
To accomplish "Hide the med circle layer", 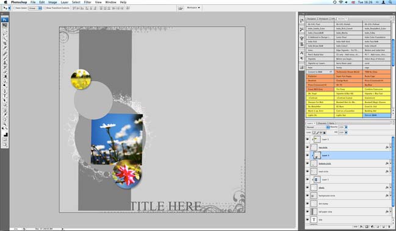I will coord(308,171).
